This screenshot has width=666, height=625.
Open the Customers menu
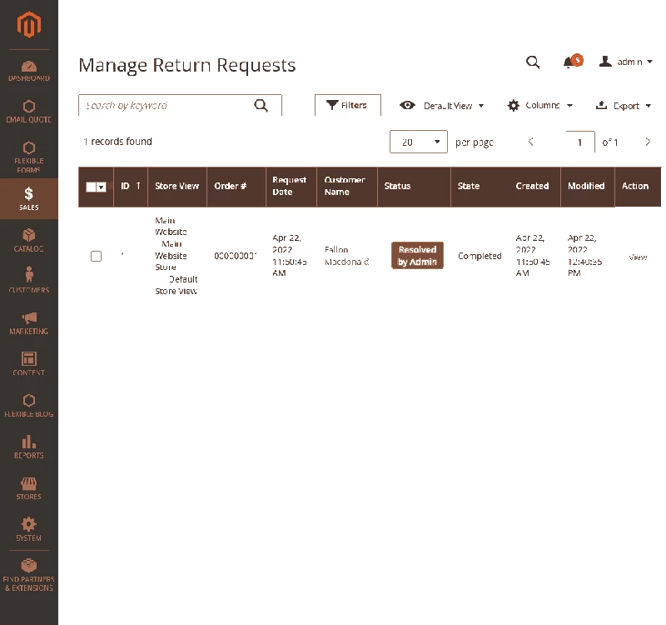pyautogui.click(x=29, y=281)
